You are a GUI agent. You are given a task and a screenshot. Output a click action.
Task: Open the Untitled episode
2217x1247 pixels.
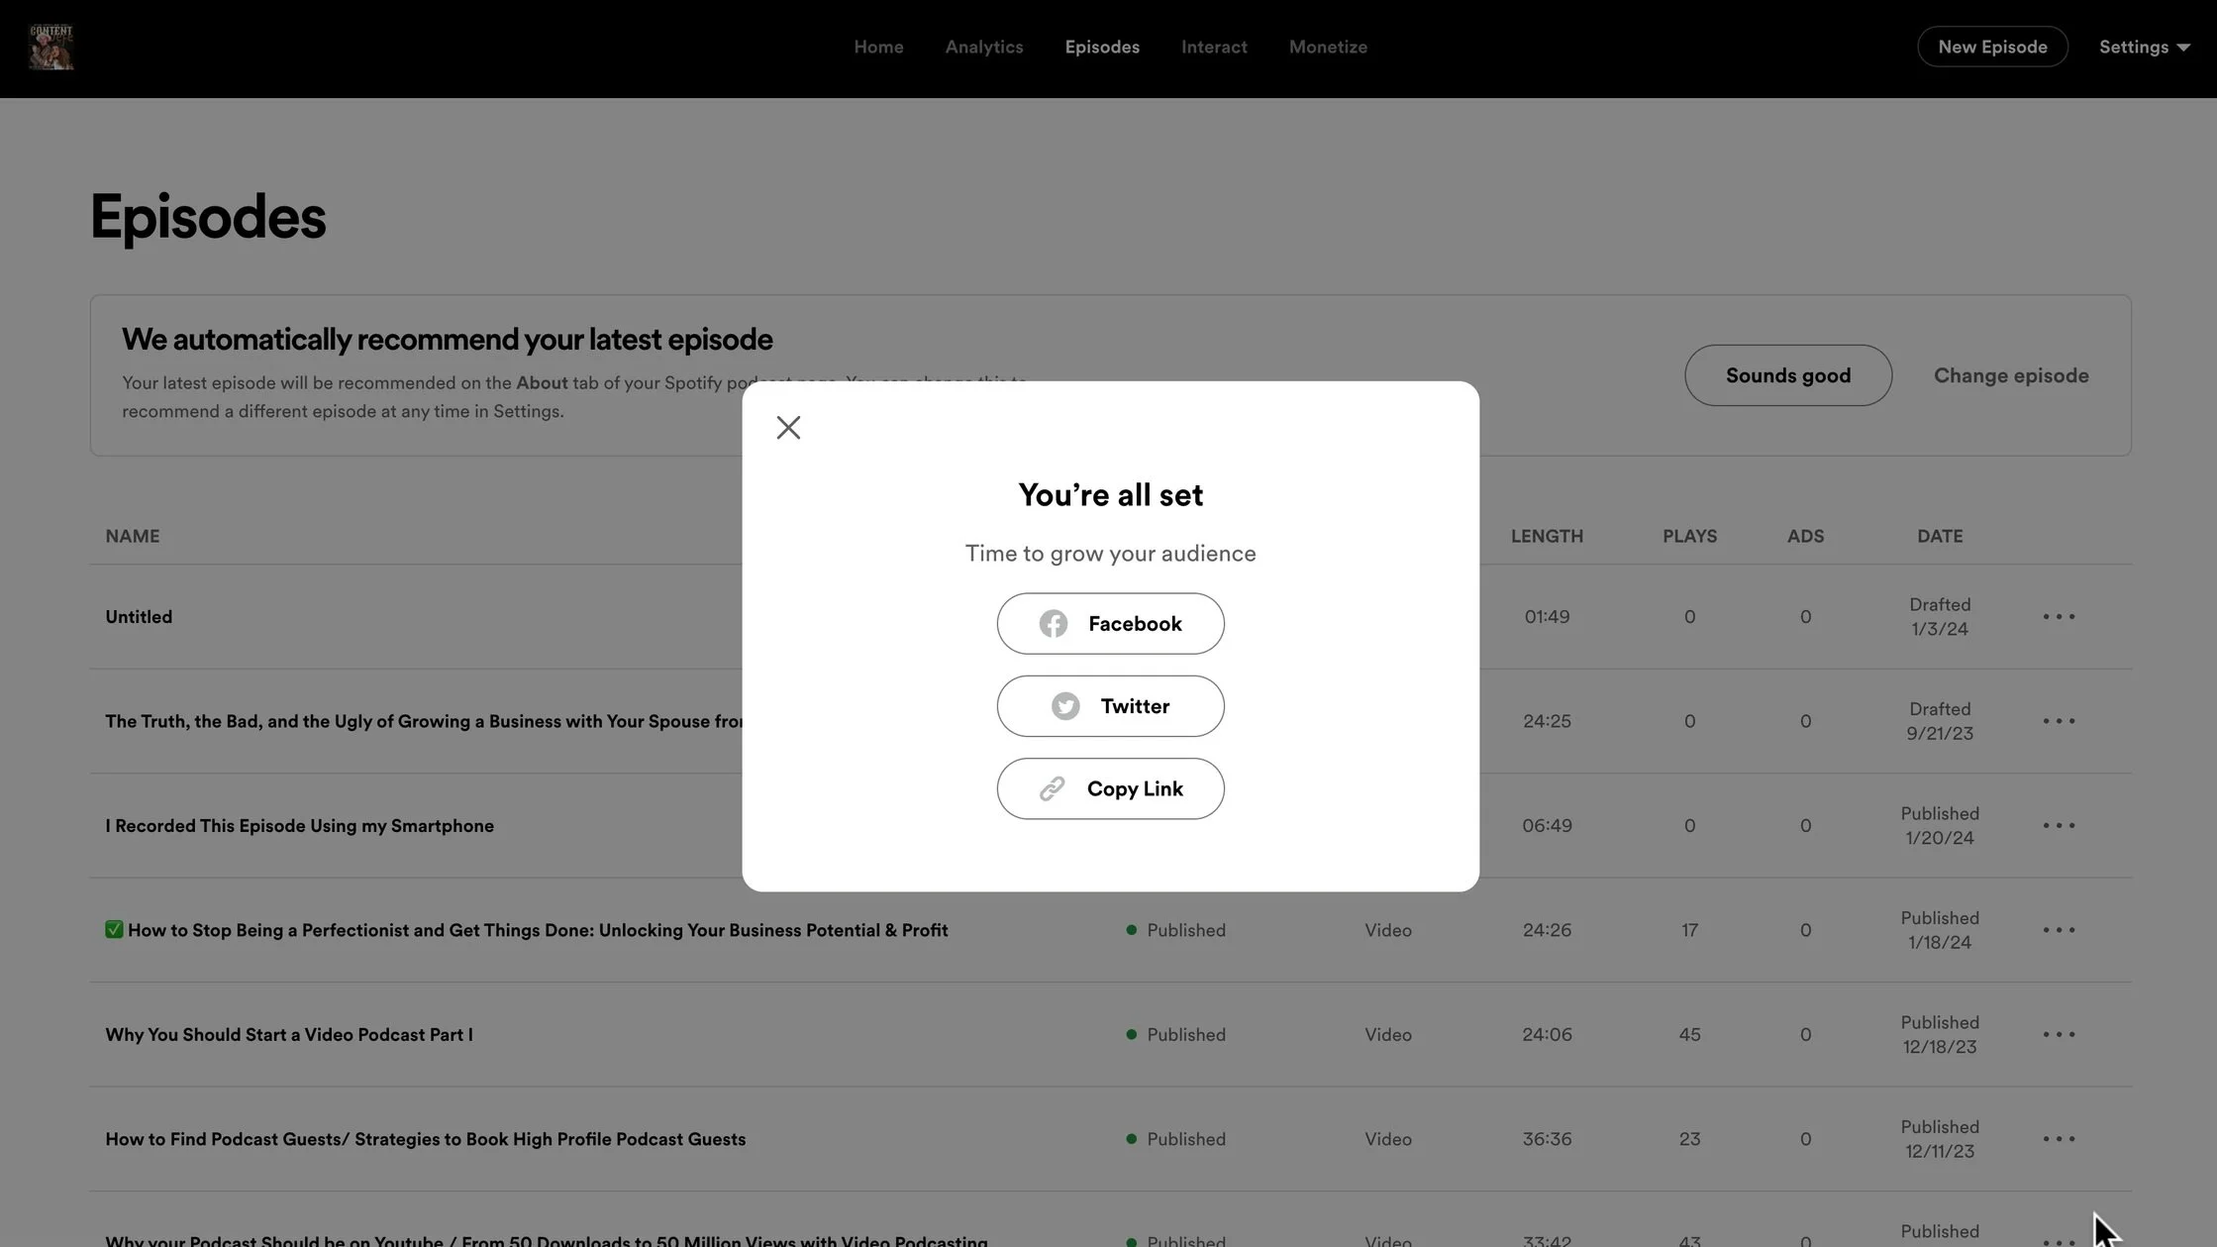pyautogui.click(x=139, y=616)
